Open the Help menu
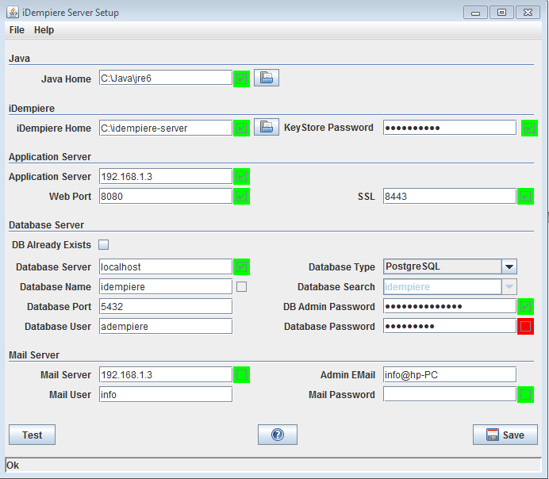Viewport: 549px width, 479px height. [x=44, y=30]
